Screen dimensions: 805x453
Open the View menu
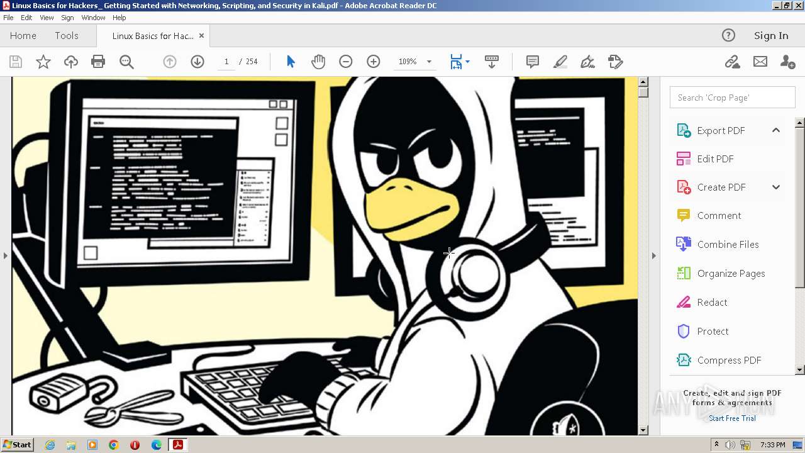47,18
